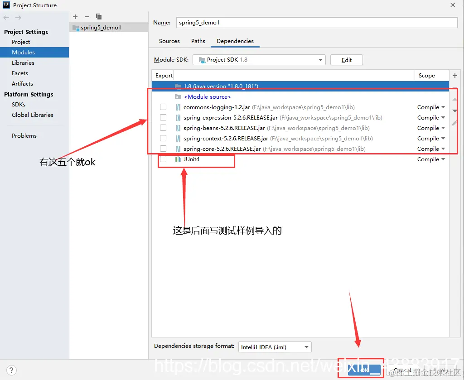Viewport: 464px width, 380px height.
Task: Close the Project Structure dialog
Action: 453,5
